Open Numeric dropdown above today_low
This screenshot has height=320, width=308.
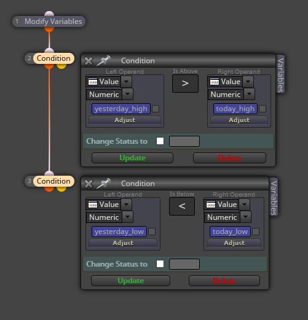245,217
